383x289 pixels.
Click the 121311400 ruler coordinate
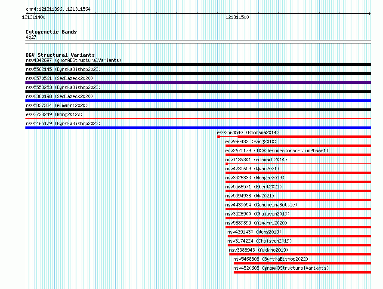[x=34, y=17]
